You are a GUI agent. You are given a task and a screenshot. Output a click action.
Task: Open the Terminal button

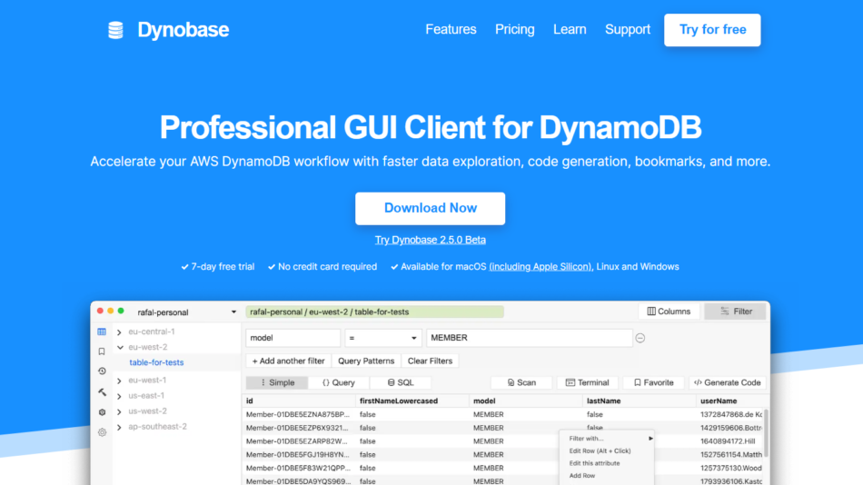tap(587, 382)
